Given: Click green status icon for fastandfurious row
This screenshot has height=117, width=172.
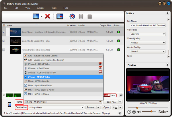Looking at the screenshot, I should 118,50.
